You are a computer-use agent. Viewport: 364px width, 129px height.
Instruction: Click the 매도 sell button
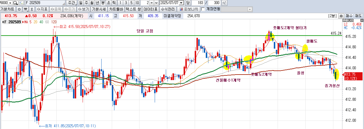pos(358,16)
